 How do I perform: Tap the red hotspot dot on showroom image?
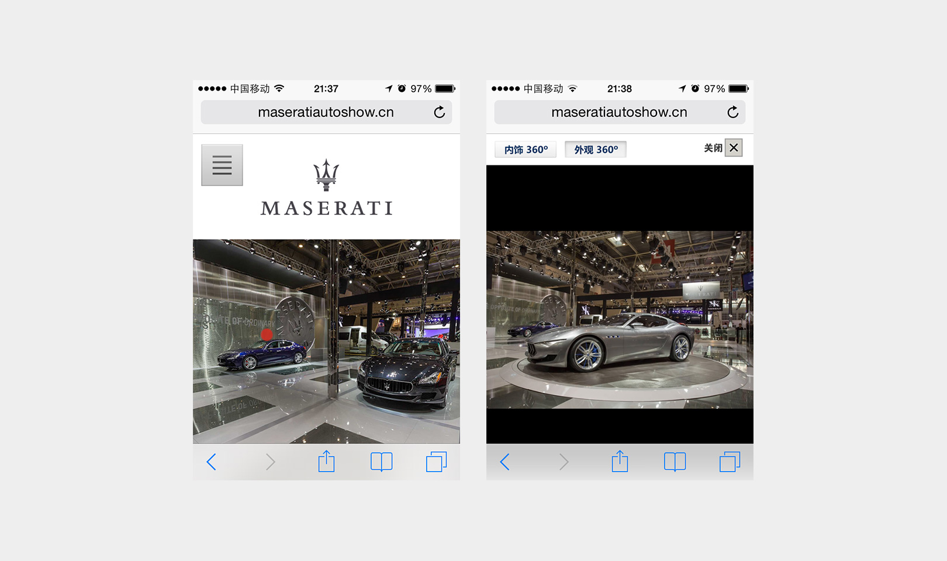tap(267, 334)
